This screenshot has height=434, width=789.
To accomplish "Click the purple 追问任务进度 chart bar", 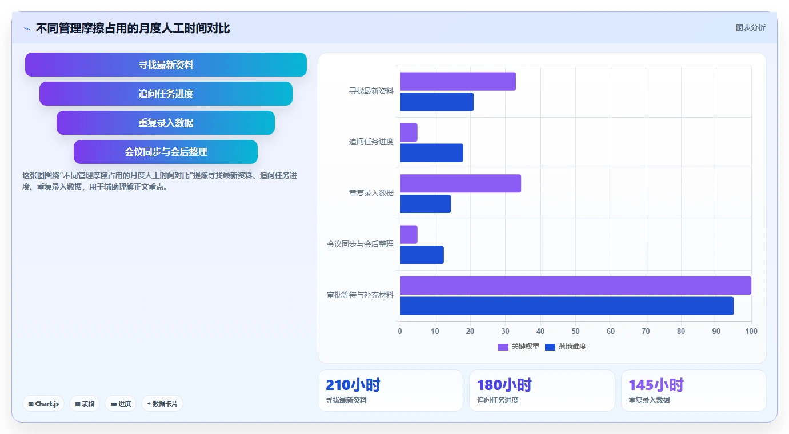I will (408, 132).
